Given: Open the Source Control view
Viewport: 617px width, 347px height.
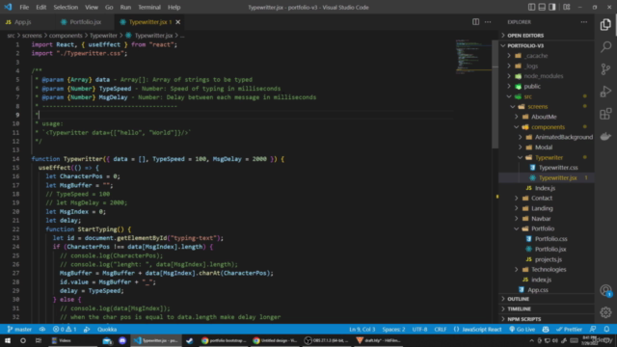Looking at the screenshot, I should coord(605,69).
